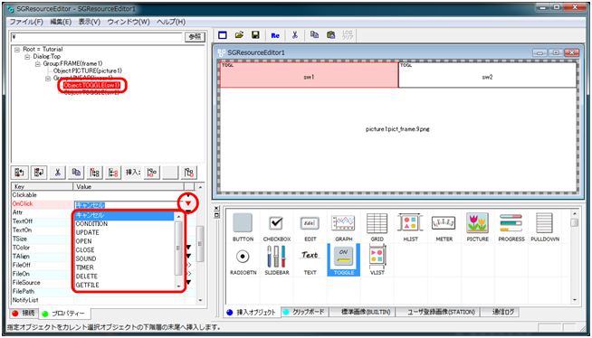Select Object:PICTURE(picture1) in the tree
The image size is (592, 338).
pyautogui.click(x=88, y=70)
